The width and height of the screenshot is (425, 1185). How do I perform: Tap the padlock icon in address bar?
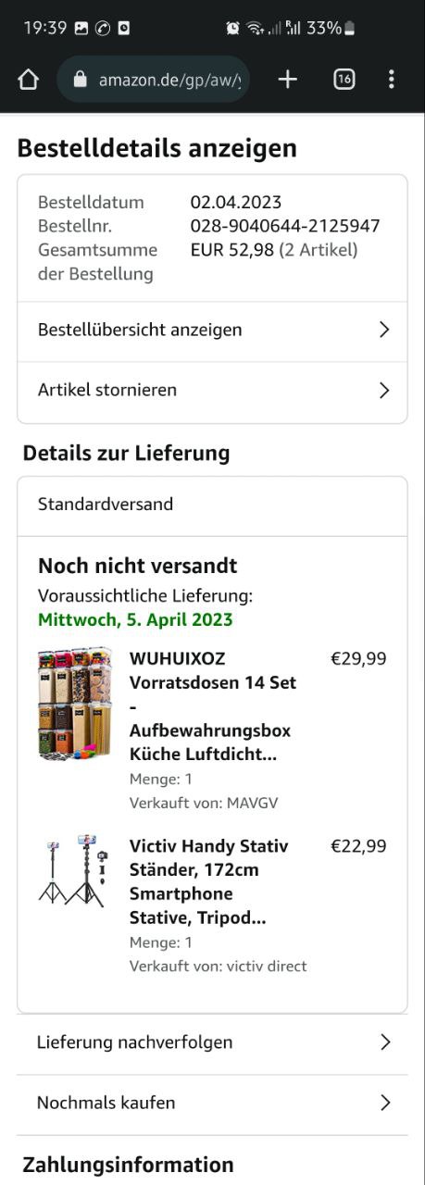pyautogui.click(x=80, y=80)
